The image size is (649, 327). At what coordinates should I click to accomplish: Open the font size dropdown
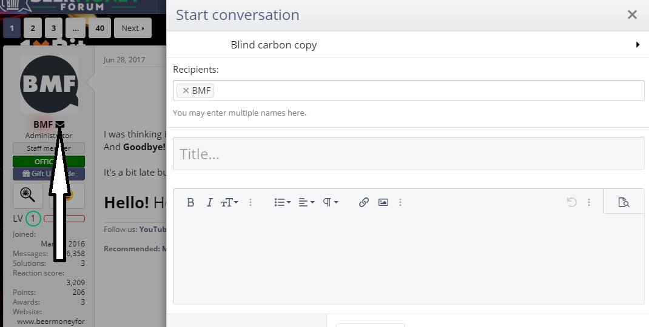229,202
